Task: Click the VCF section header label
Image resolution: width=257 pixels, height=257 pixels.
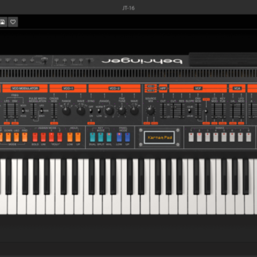Action: coord(198,88)
